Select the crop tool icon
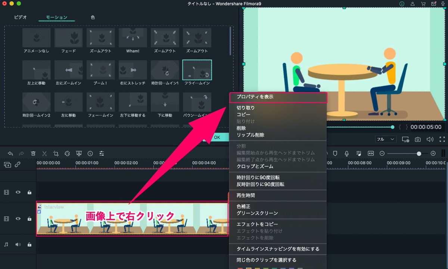 (56, 153)
